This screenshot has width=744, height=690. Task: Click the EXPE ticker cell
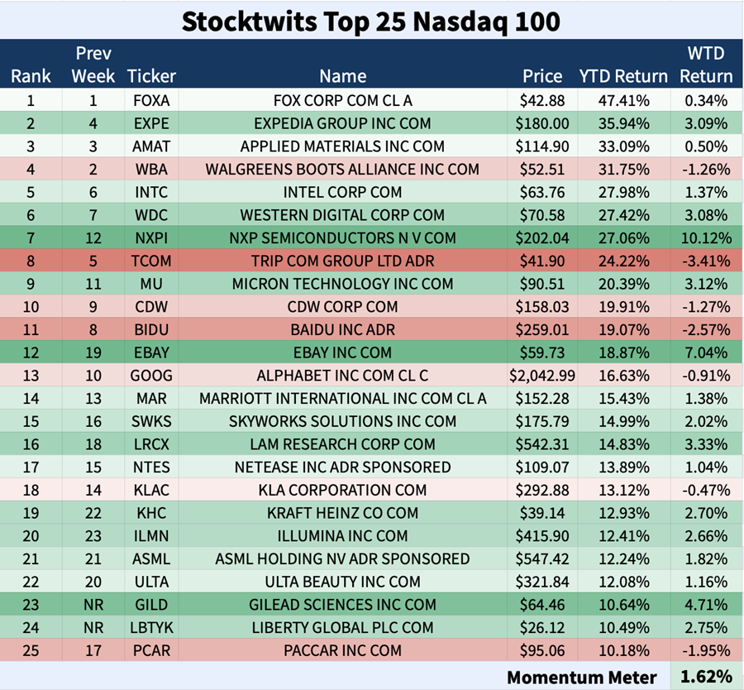(151, 123)
